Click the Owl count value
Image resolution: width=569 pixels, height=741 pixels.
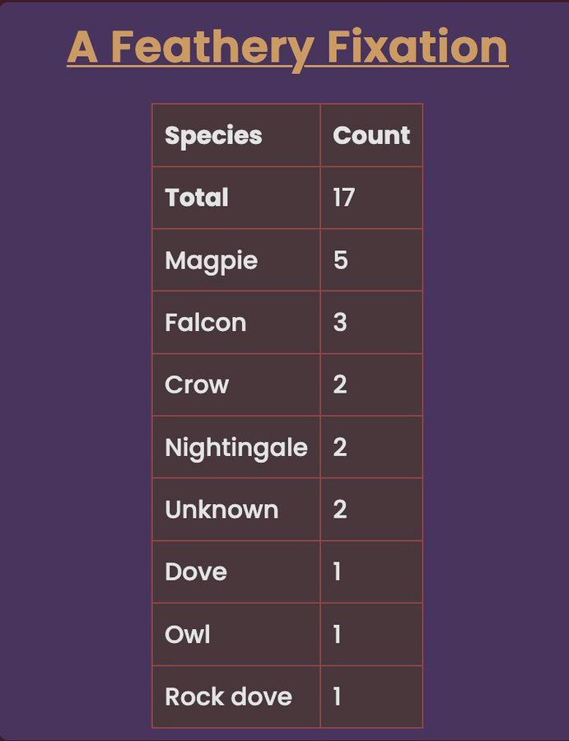tap(371, 634)
